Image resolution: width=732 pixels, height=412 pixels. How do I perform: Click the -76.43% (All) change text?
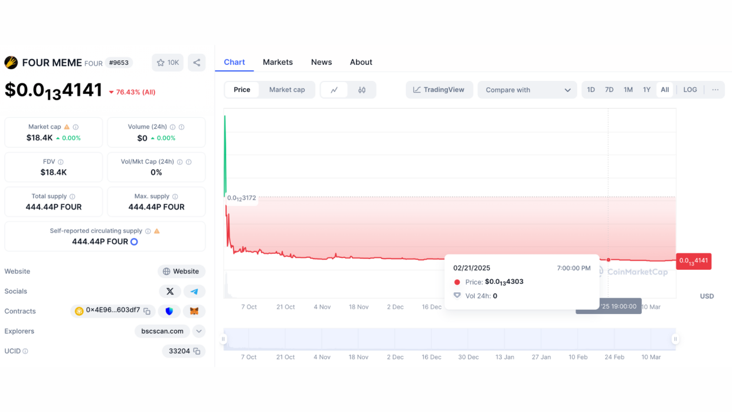coord(132,92)
